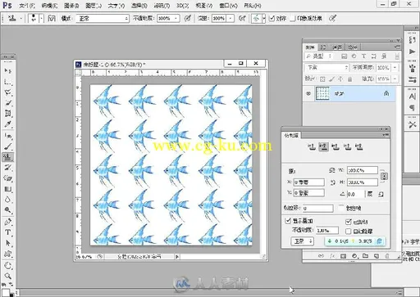Open the File menu

click(27, 6)
